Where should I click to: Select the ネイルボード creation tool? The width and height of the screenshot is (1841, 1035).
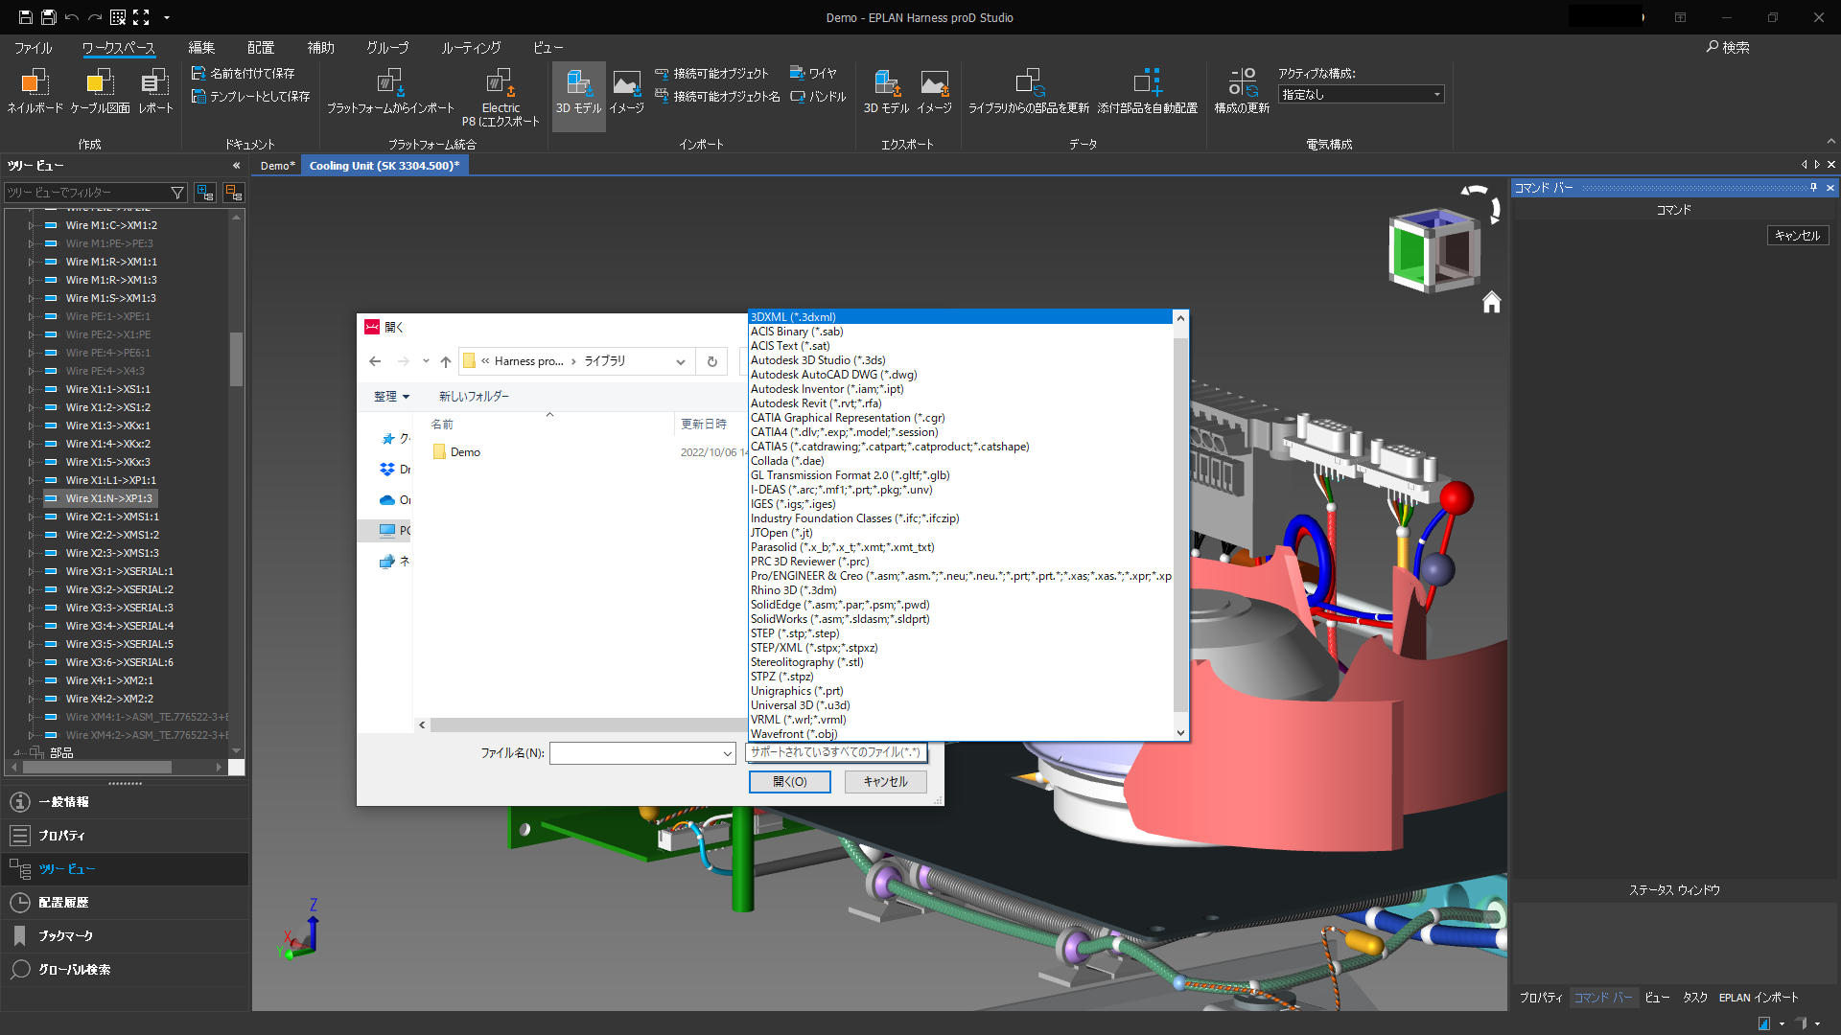[34, 91]
